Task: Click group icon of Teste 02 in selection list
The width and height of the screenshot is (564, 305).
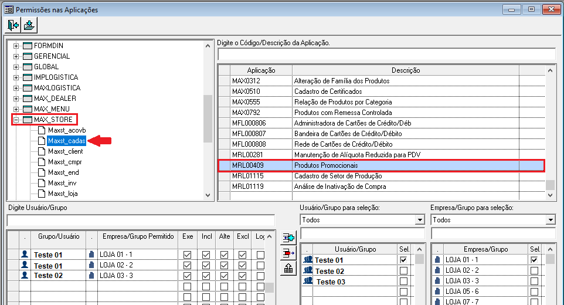Action: click(x=308, y=270)
